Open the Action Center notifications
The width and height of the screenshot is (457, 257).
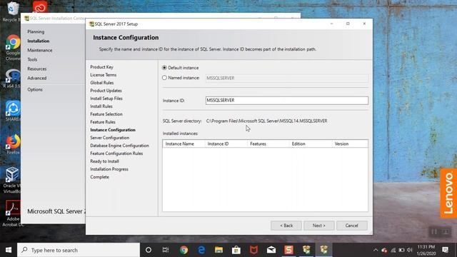click(445, 250)
